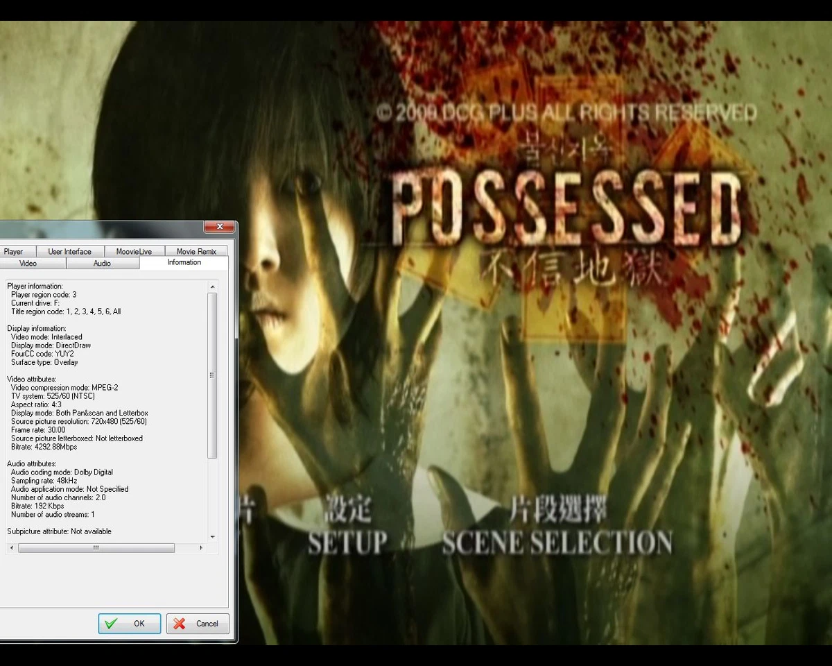Switch to the Video tab
Screen dimensions: 832x666
click(x=28, y=264)
